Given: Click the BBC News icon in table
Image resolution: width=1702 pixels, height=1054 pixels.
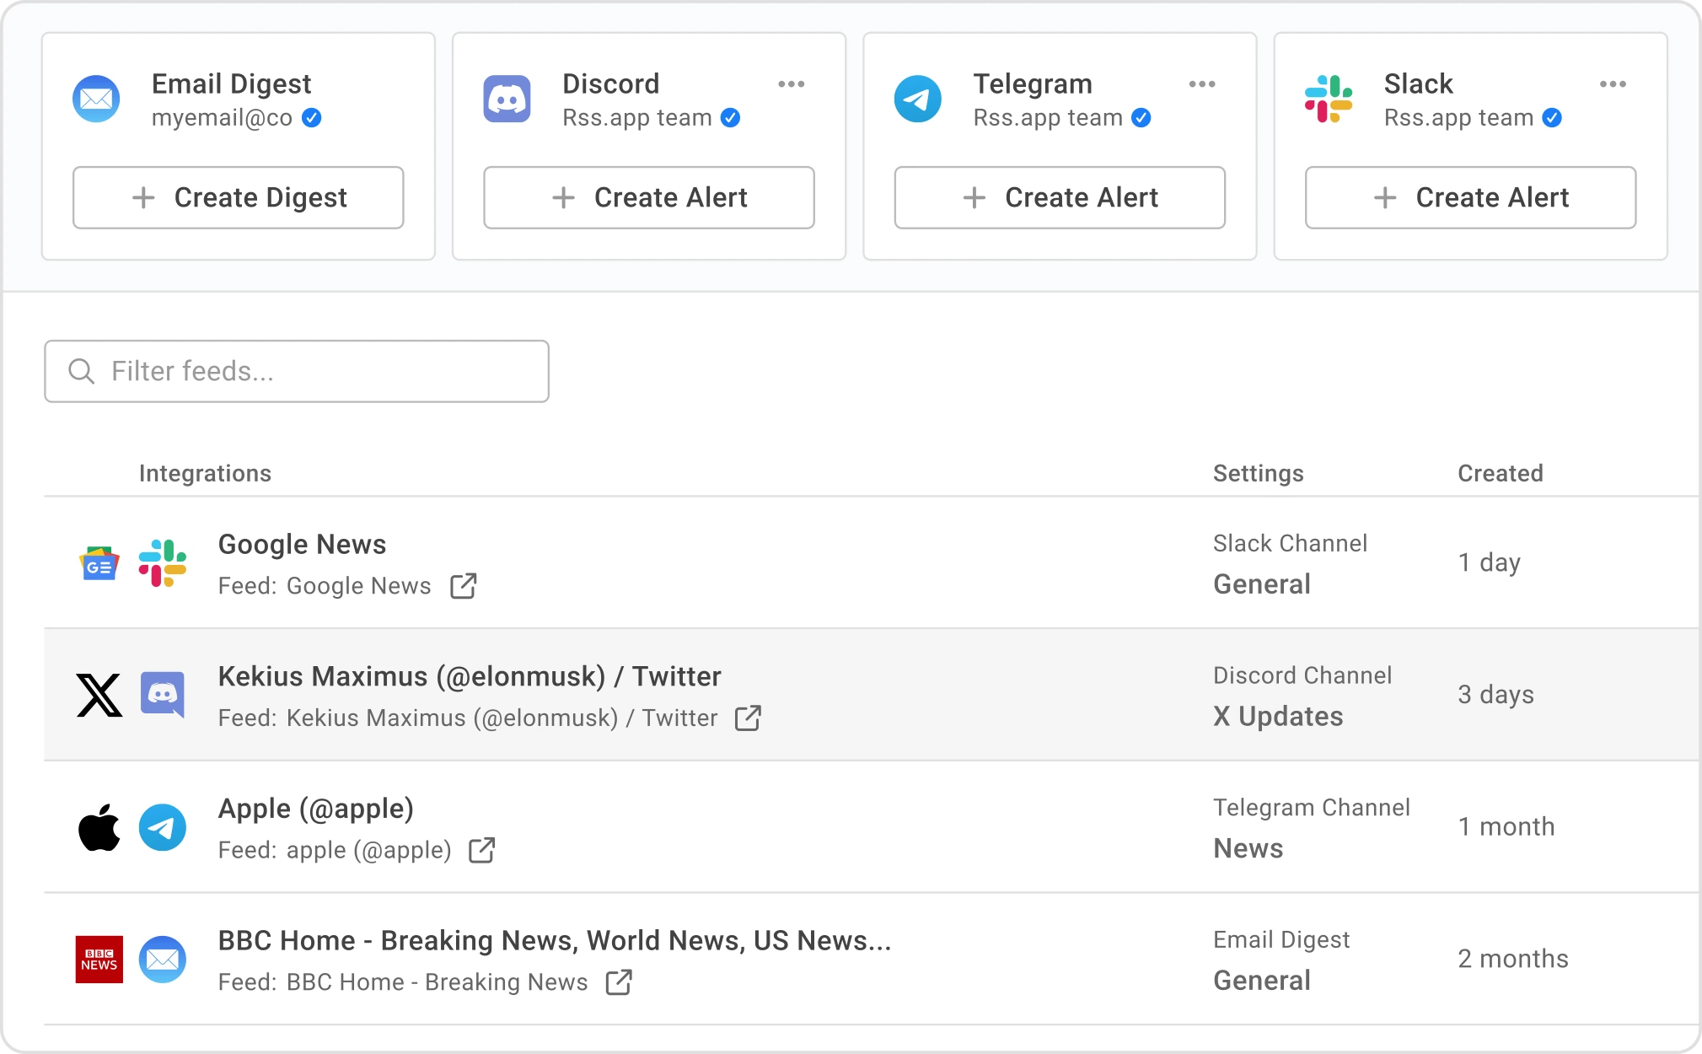Looking at the screenshot, I should (x=99, y=959).
